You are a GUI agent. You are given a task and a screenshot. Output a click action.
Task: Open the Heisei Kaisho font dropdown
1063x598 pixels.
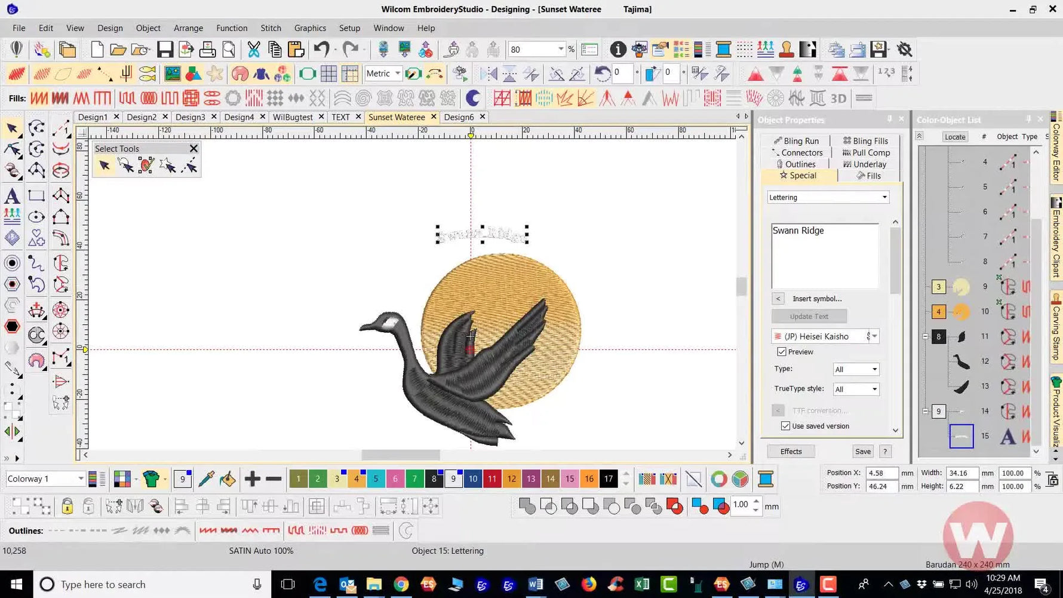point(875,336)
